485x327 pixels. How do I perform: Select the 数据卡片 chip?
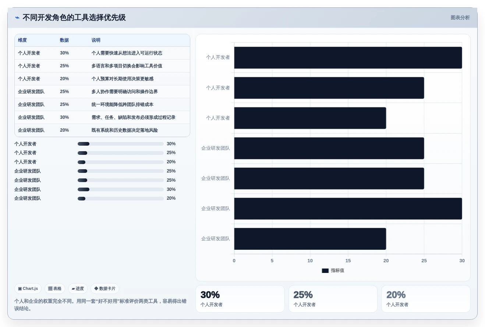click(x=105, y=289)
